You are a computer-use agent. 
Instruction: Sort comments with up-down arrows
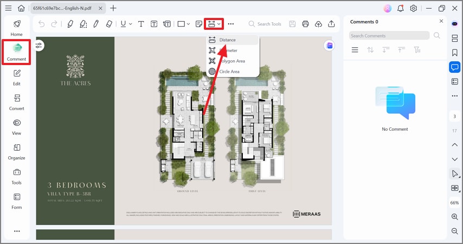[370, 50]
